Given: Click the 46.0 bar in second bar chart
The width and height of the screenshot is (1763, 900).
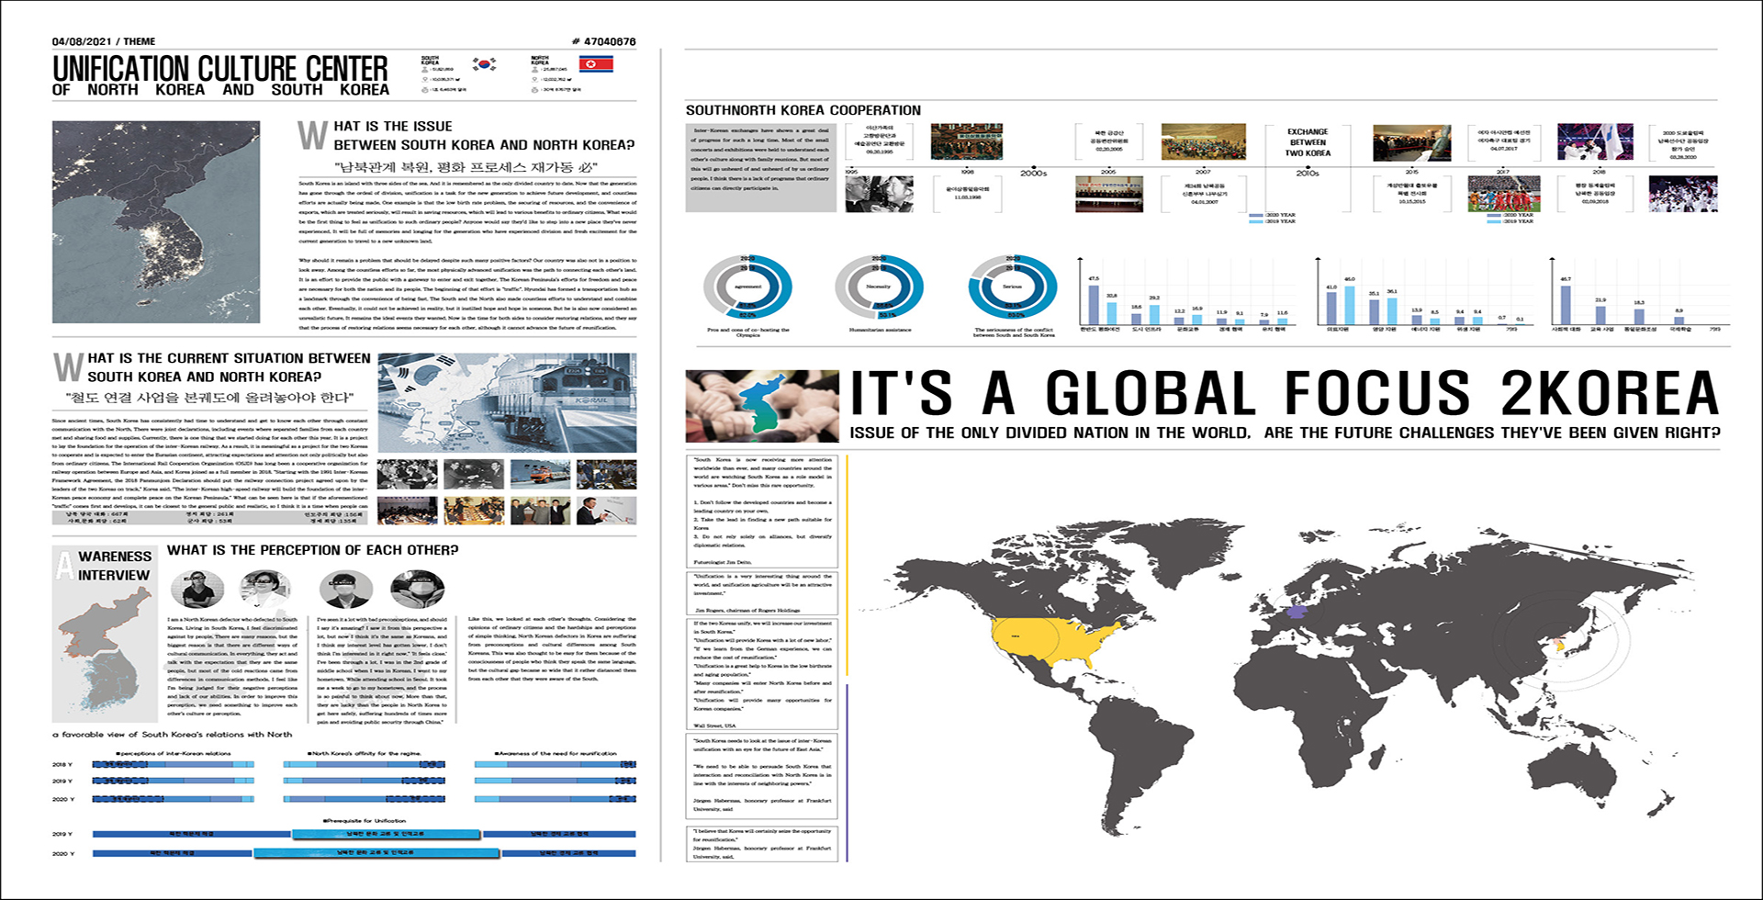Looking at the screenshot, I should click(1349, 306).
